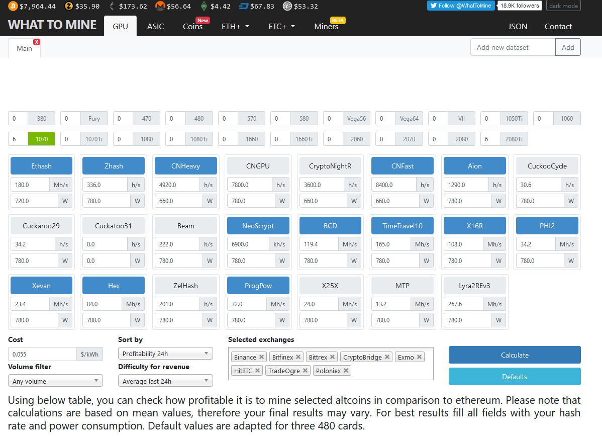This screenshot has height=437, width=602.
Task: Switch to dark mode
Action: click(563, 6)
